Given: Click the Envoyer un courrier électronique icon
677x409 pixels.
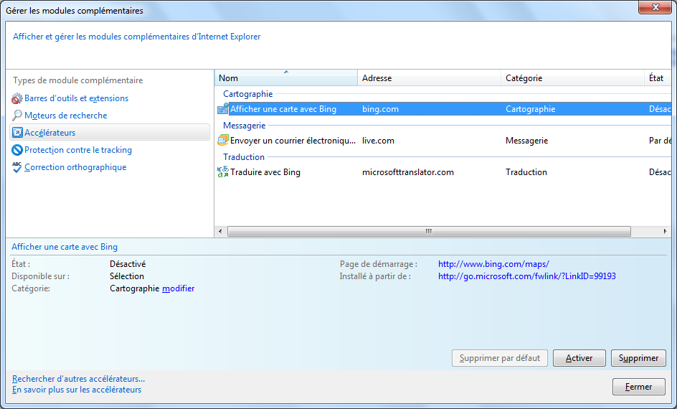Looking at the screenshot, I should tap(223, 141).
